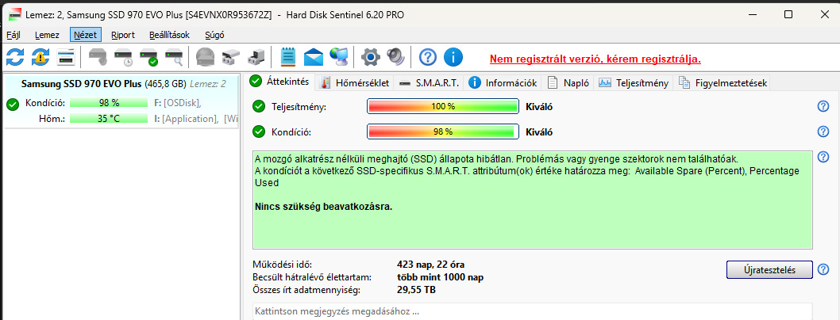840x320 pixels.
Task: Click the '29,55 TB' written data value
Action: [416, 290]
